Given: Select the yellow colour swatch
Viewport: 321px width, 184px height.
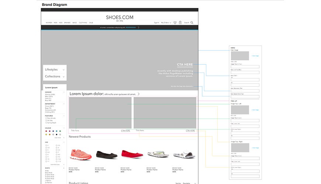Looking at the screenshot, I should click(x=46, y=135).
